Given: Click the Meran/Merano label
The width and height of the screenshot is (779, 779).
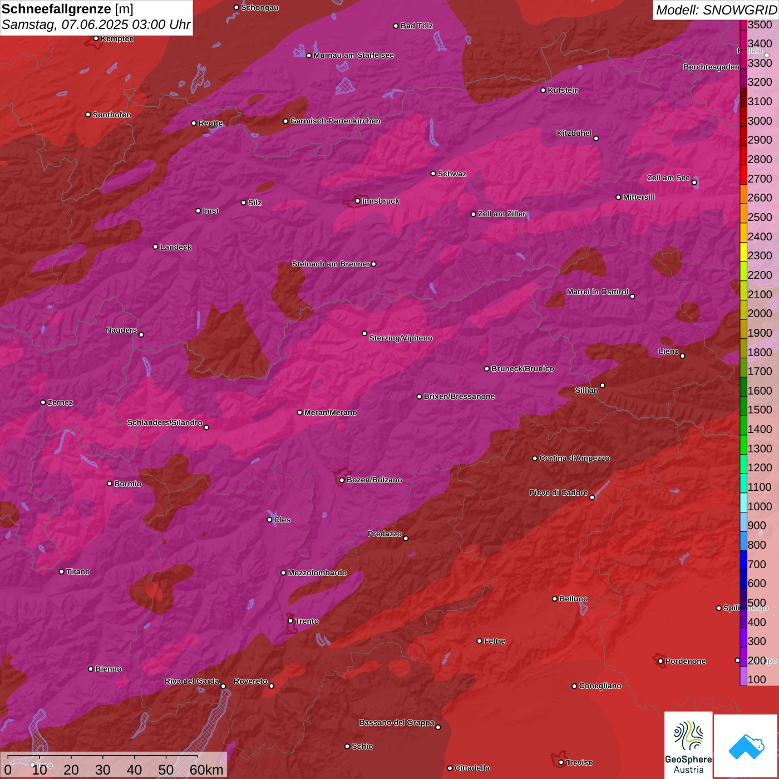Looking at the screenshot, I should tap(331, 412).
